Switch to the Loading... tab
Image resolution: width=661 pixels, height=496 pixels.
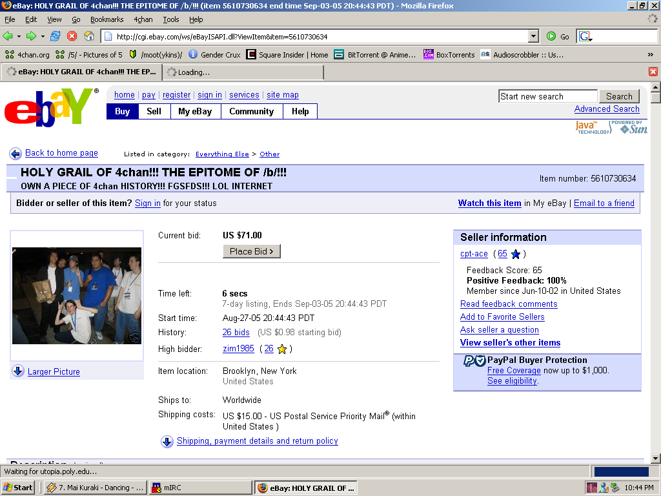pyautogui.click(x=243, y=72)
